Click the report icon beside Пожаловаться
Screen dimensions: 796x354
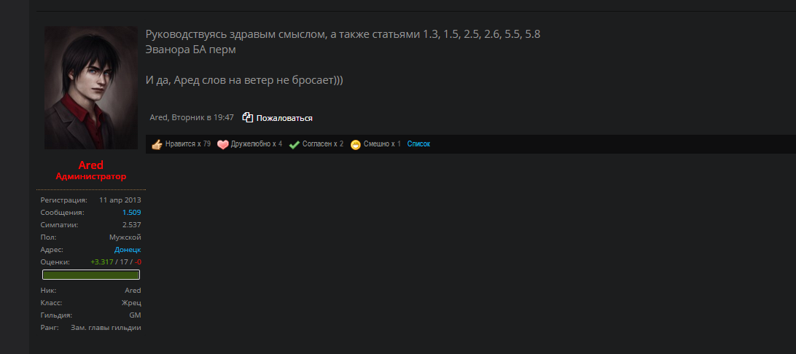point(247,117)
